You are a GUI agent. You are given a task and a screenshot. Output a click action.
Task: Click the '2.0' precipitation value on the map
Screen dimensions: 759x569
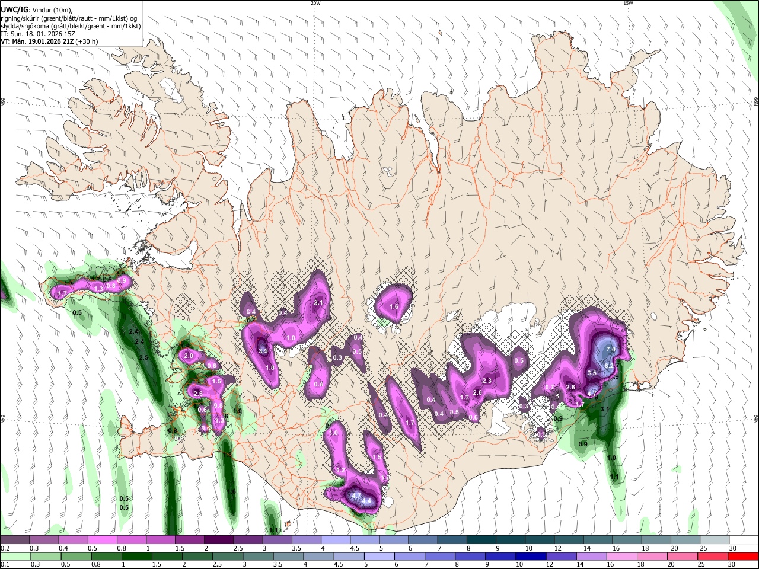point(189,356)
